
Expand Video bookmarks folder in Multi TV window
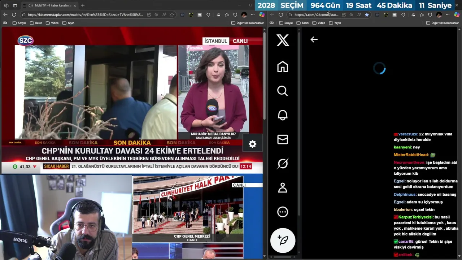pyautogui.click(x=52, y=23)
